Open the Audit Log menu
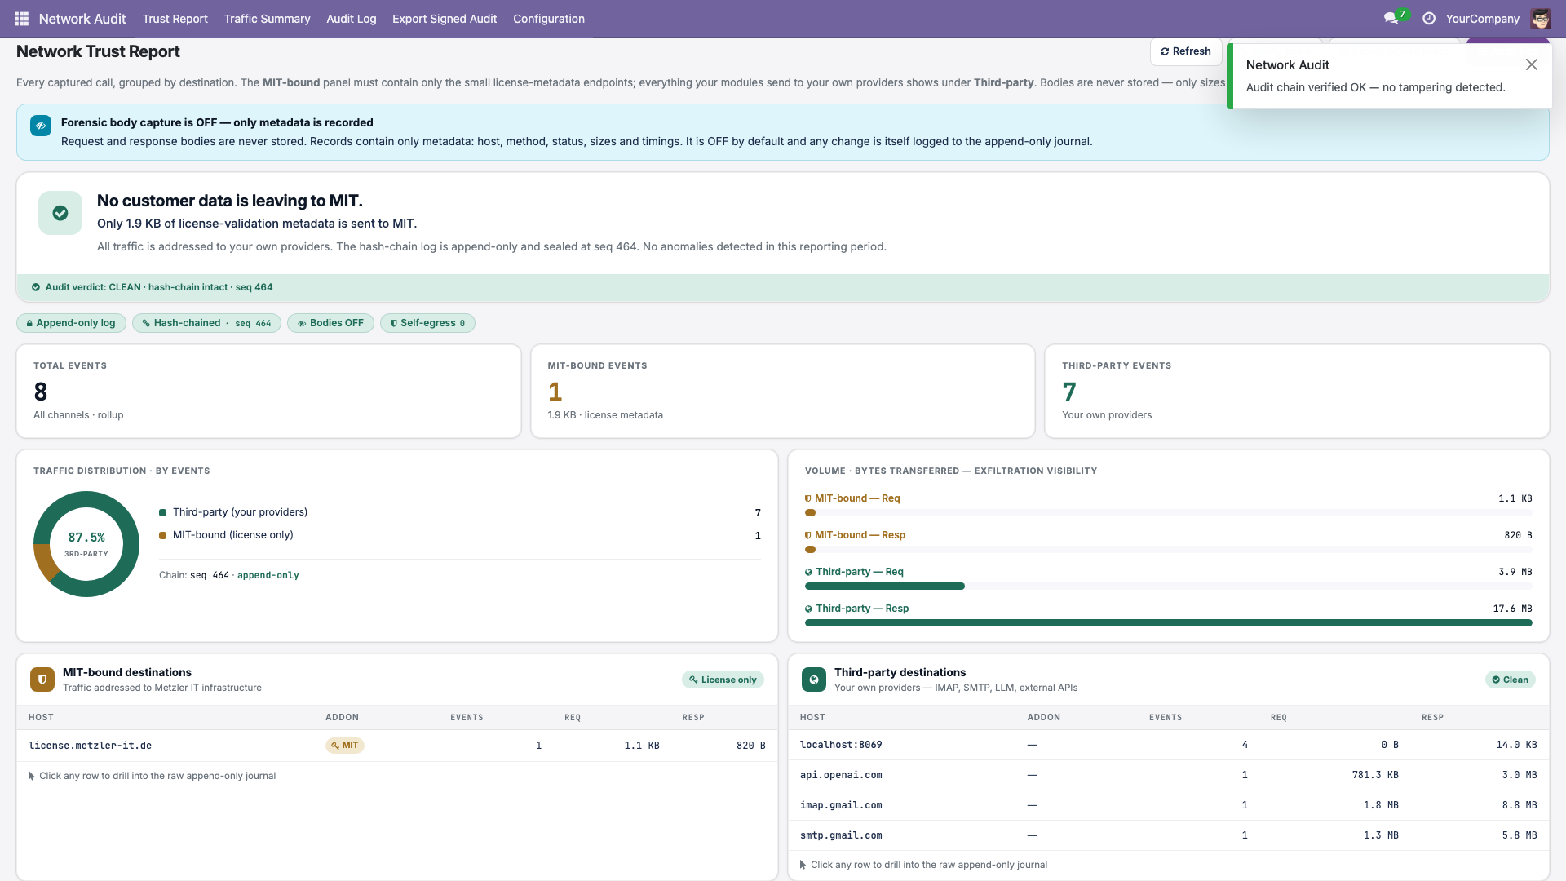The width and height of the screenshot is (1566, 881). point(351,18)
